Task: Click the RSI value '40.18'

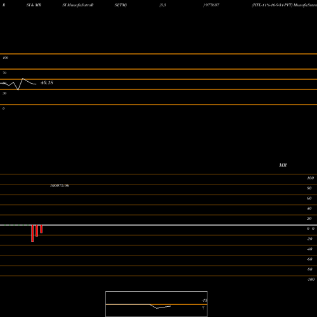Action: [x=47, y=82]
